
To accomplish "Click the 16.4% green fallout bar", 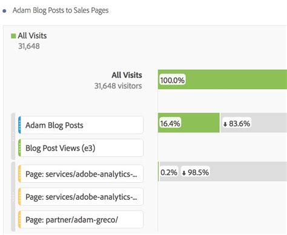I will point(189,123).
